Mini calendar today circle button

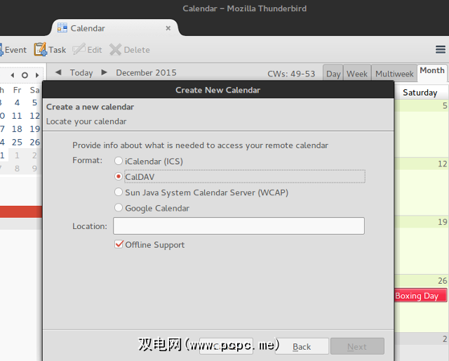coord(25,75)
